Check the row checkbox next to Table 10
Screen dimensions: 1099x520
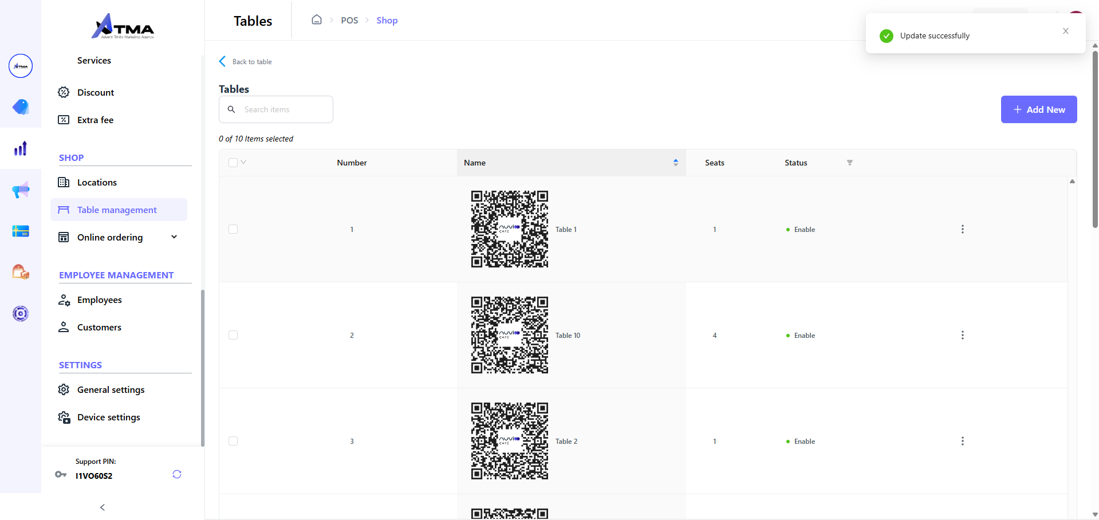(x=233, y=335)
